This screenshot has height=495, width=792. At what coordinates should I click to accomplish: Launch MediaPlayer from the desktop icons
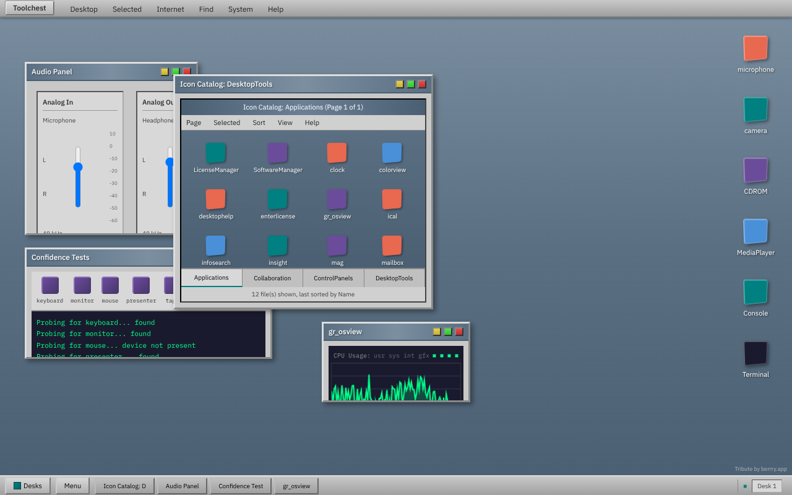pyautogui.click(x=755, y=230)
